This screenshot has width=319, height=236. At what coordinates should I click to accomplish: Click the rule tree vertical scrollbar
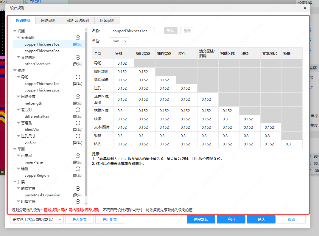pos(86,114)
